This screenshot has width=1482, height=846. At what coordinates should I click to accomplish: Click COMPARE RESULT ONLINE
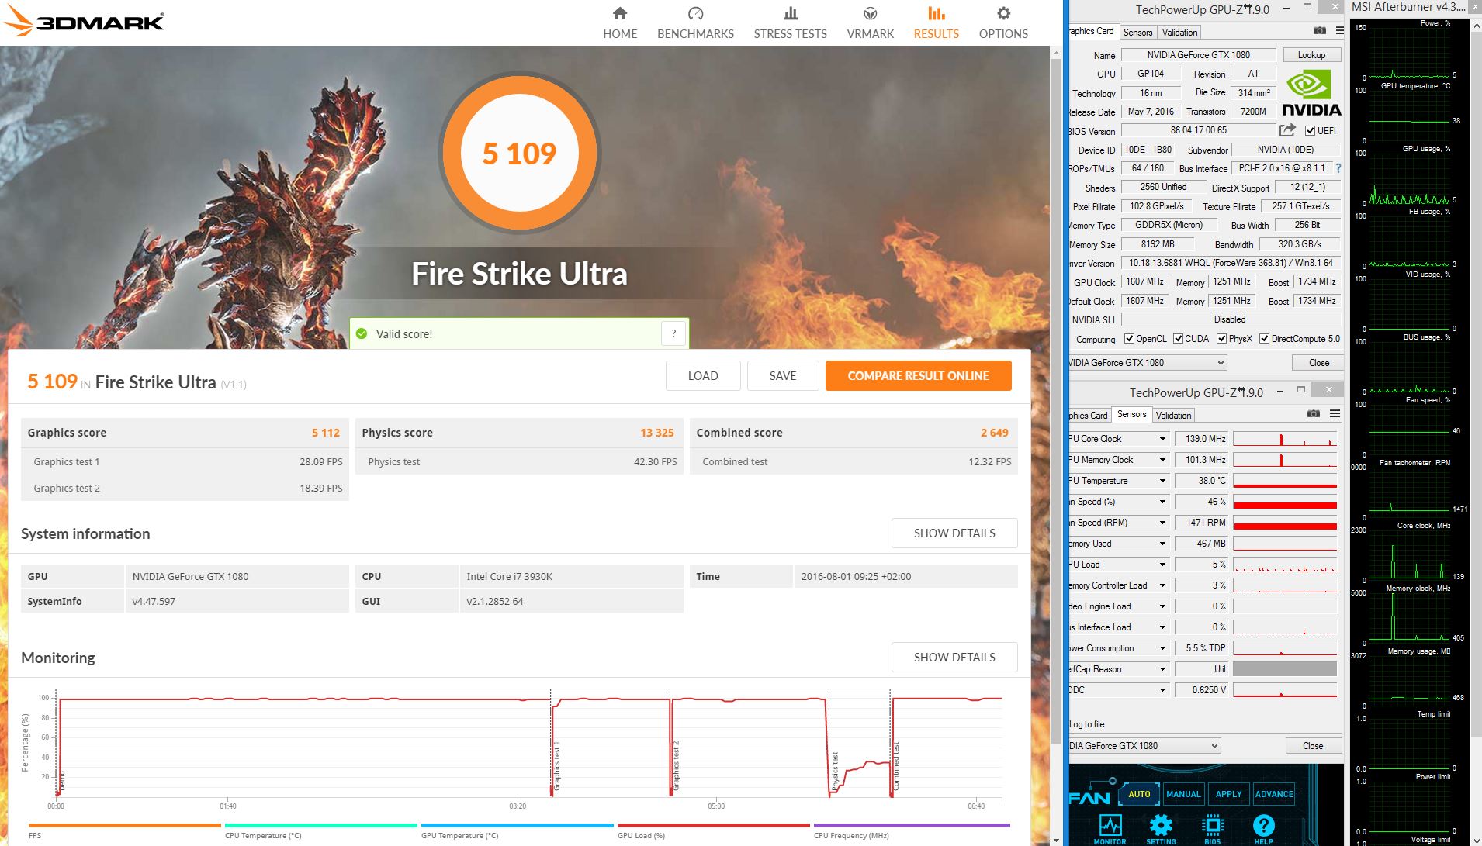pos(918,375)
